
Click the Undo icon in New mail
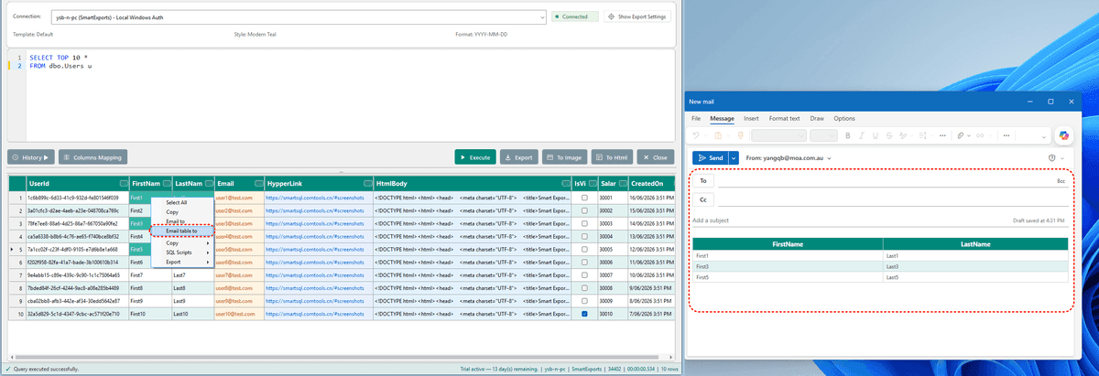pos(696,135)
